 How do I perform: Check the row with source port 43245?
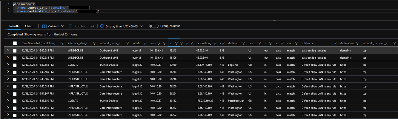(15, 51)
